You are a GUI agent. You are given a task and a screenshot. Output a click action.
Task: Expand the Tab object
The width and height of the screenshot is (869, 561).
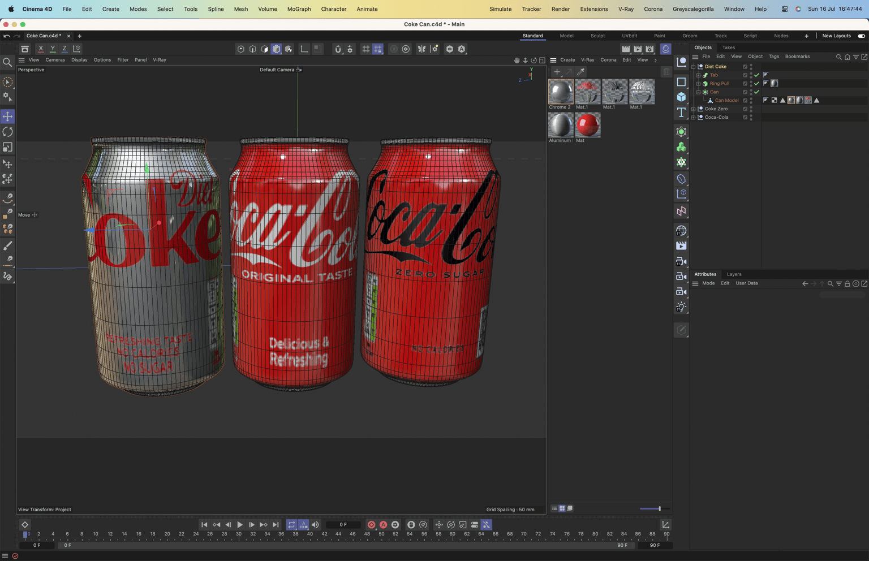coord(698,75)
